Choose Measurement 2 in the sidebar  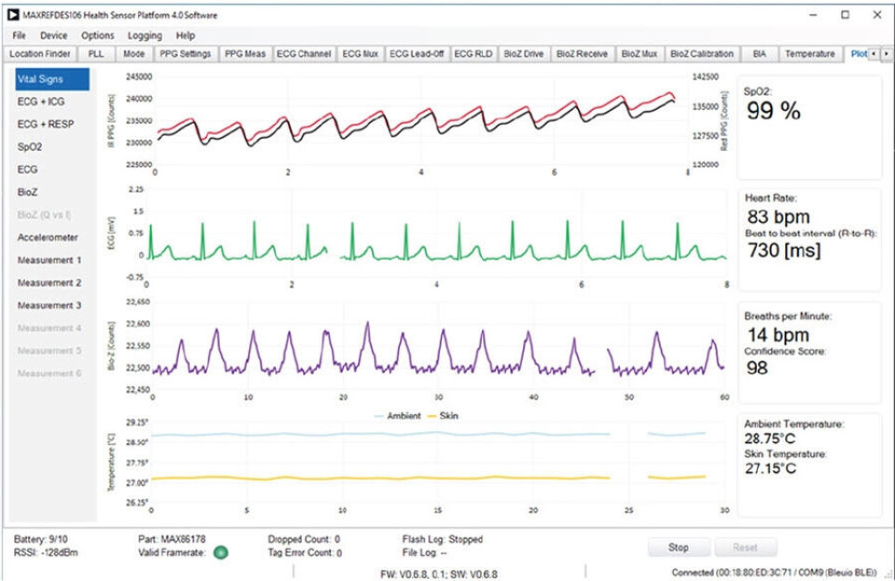click(49, 282)
